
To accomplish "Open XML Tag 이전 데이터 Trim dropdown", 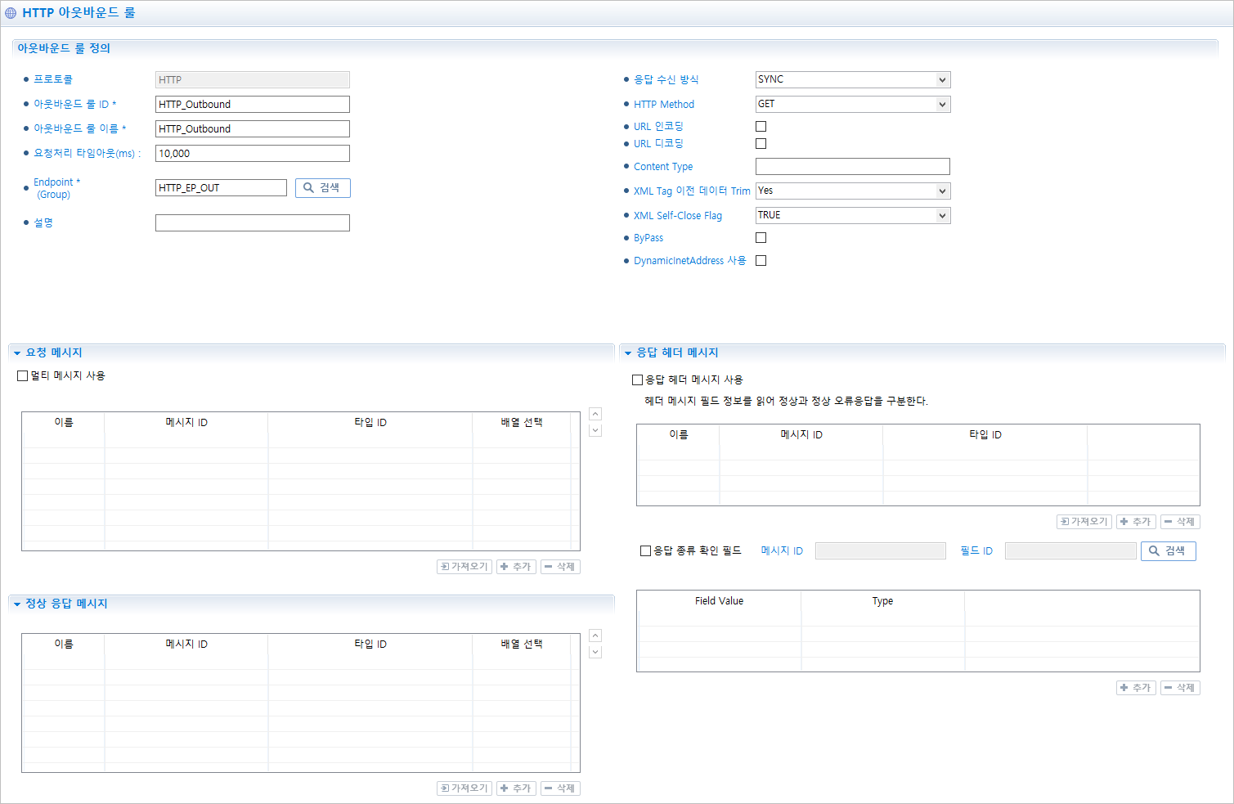I will [853, 191].
